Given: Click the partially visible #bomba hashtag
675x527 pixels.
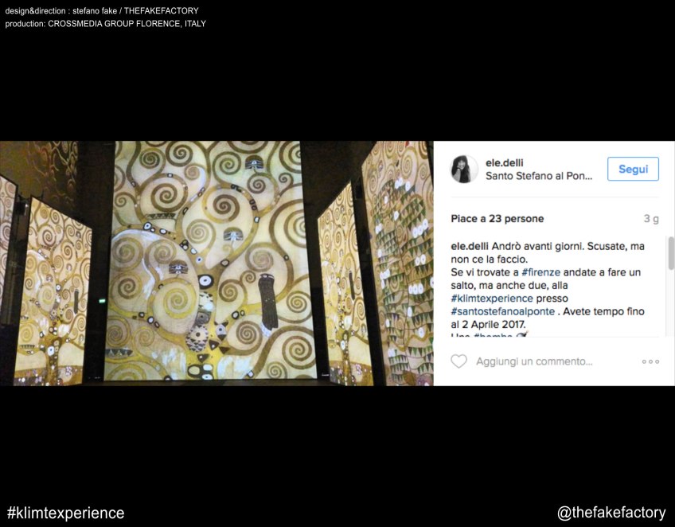Looking at the screenshot, I should (493, 335).
